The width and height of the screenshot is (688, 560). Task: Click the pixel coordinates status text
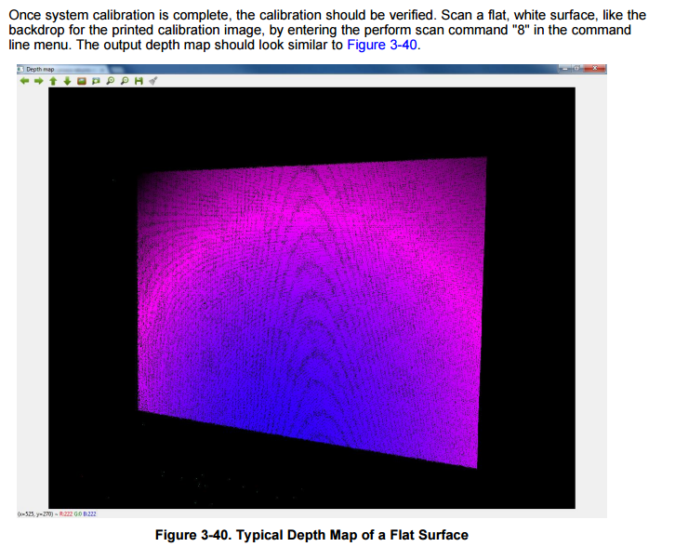[35, 513]
